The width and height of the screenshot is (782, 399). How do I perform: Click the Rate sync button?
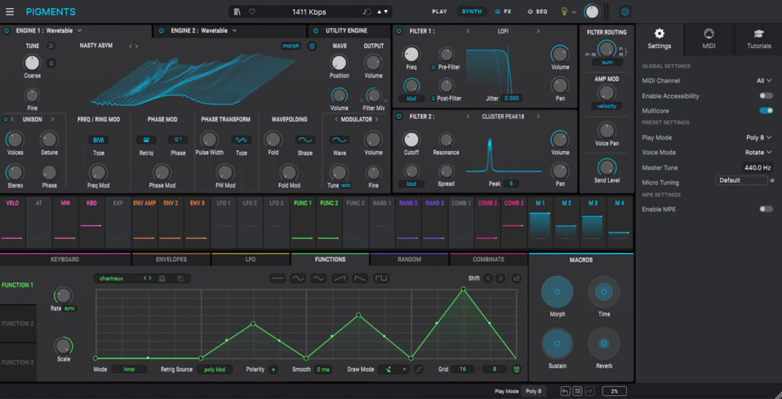69,308
